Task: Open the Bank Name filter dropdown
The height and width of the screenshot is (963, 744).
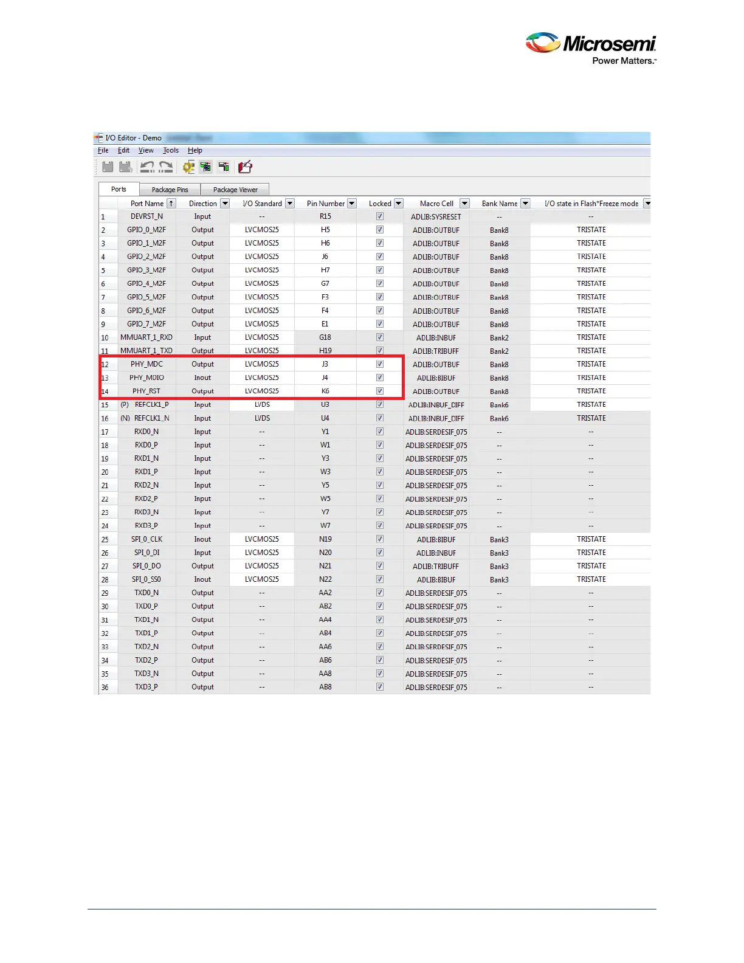Action: (525, 204)
